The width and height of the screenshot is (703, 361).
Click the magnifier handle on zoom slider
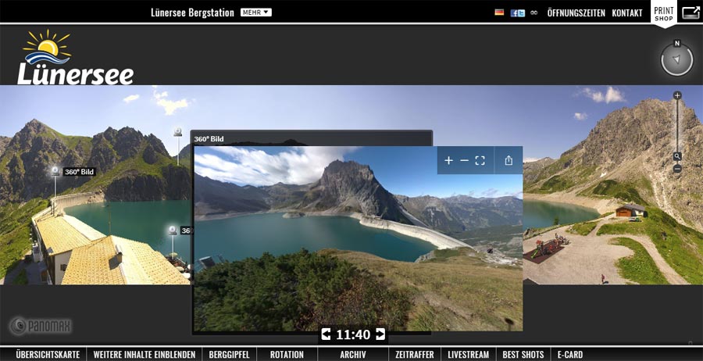click(677, 156)
